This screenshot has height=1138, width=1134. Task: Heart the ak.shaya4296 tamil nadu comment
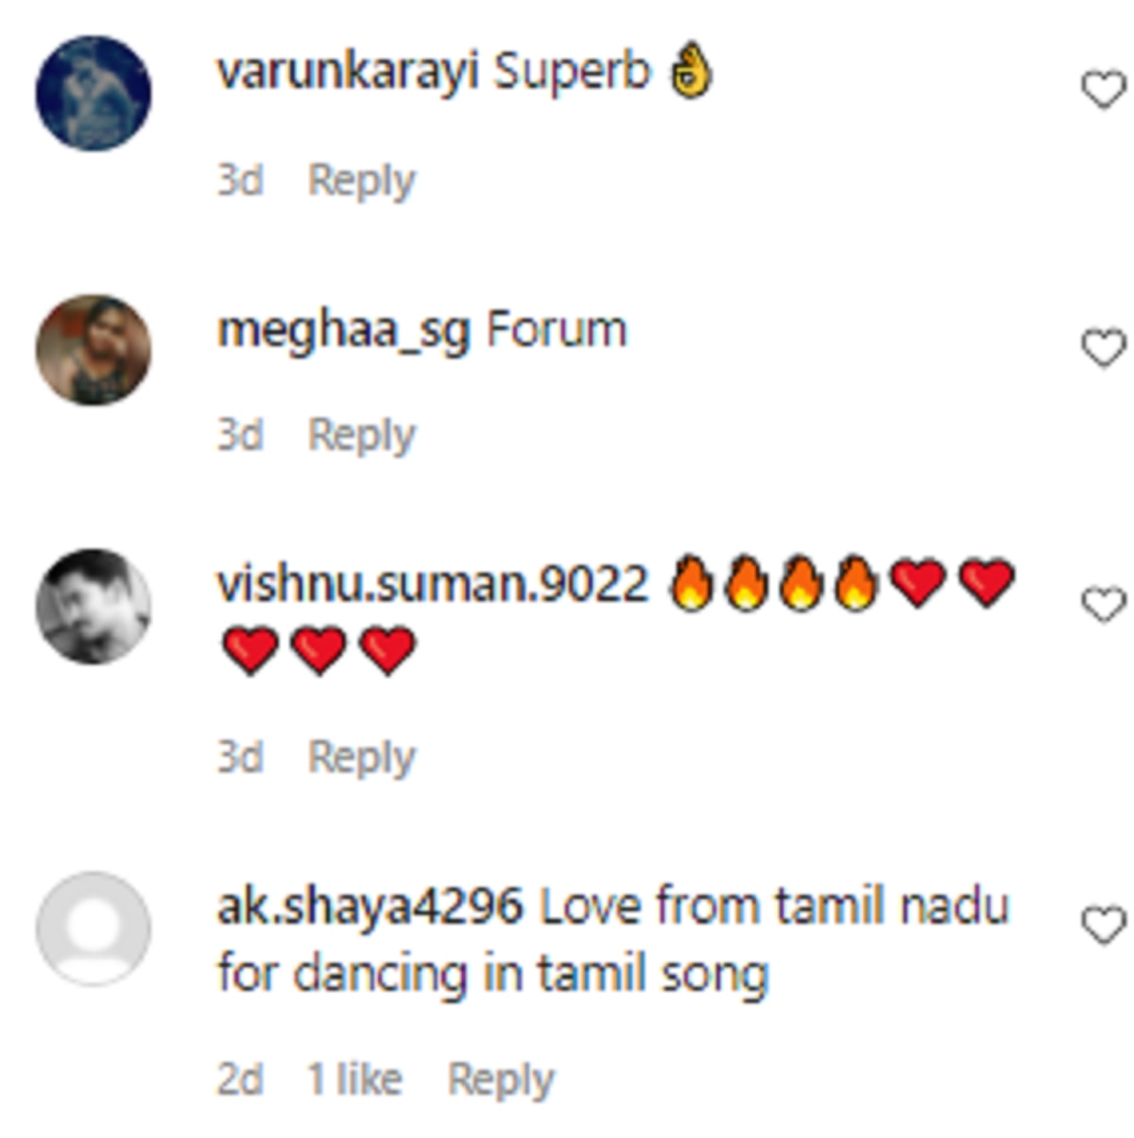(x=1103, y=924)
